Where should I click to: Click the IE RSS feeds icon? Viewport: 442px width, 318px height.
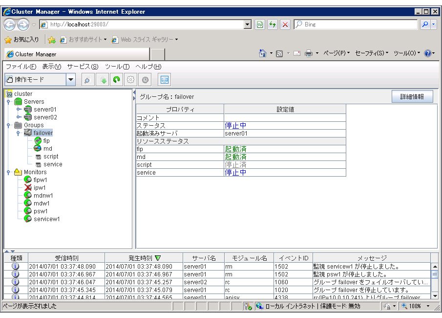click(x=279, y=53)
